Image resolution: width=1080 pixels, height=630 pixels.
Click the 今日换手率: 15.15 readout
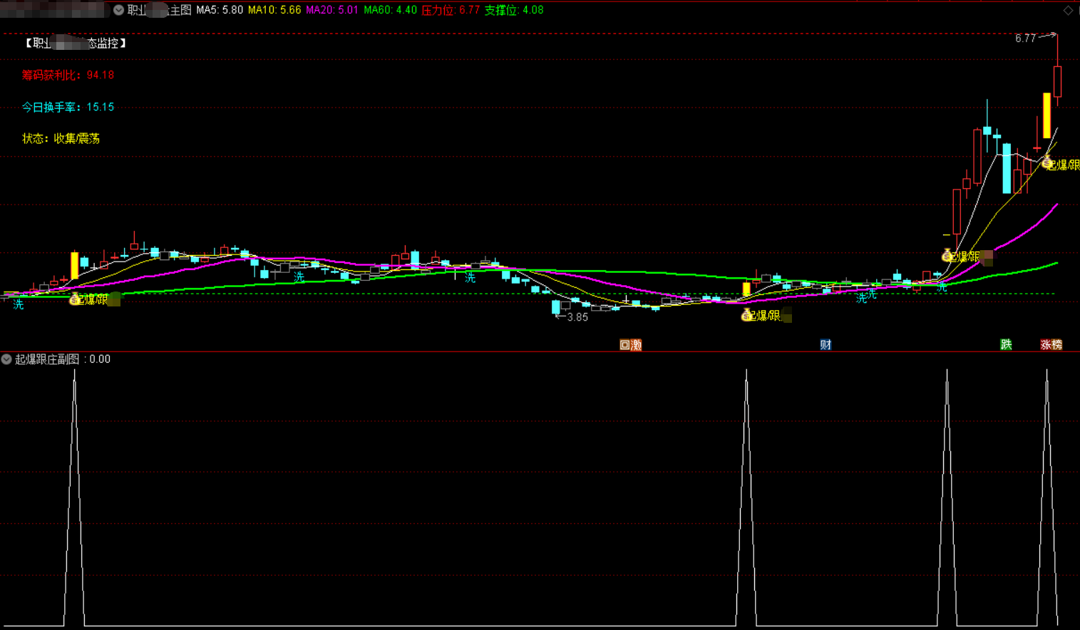pyautogui.click(x=68, y=107)
